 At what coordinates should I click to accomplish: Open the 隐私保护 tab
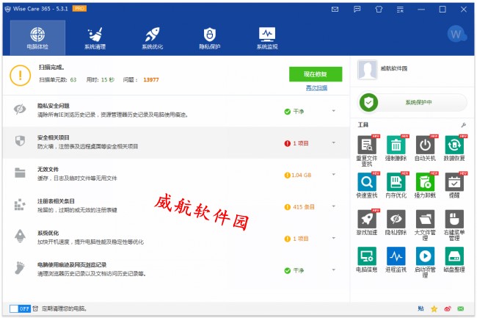pyautogui.click(x=210, y=37)
